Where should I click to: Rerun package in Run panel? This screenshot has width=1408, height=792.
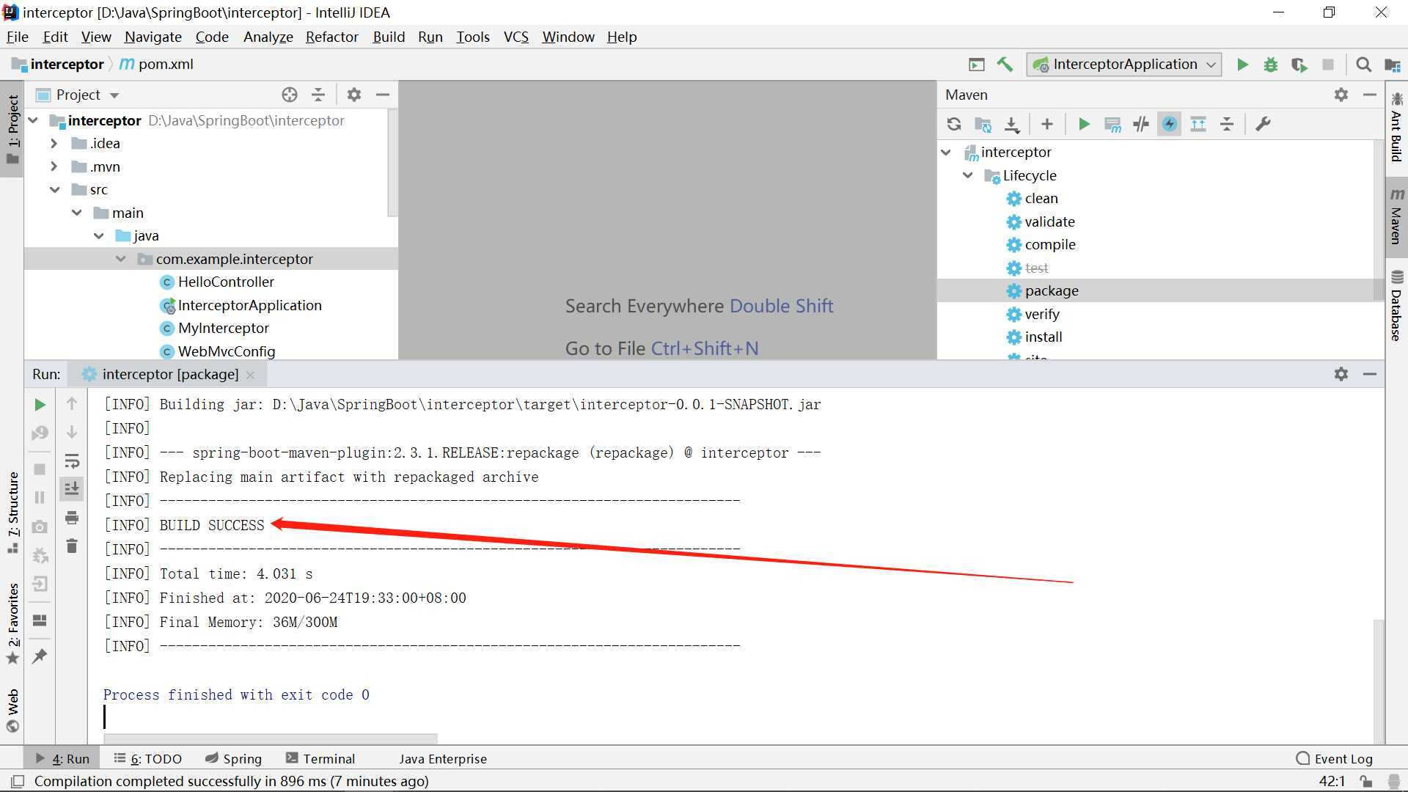[40, 405]
